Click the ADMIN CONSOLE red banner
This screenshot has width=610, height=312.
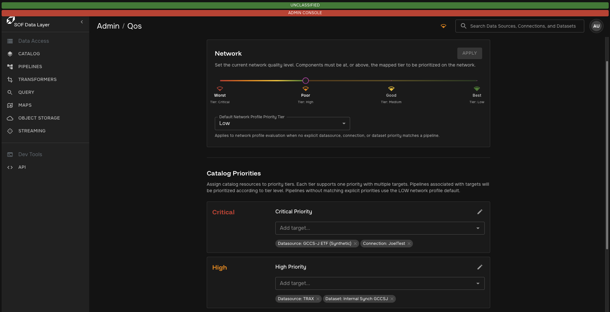point(305,13)
